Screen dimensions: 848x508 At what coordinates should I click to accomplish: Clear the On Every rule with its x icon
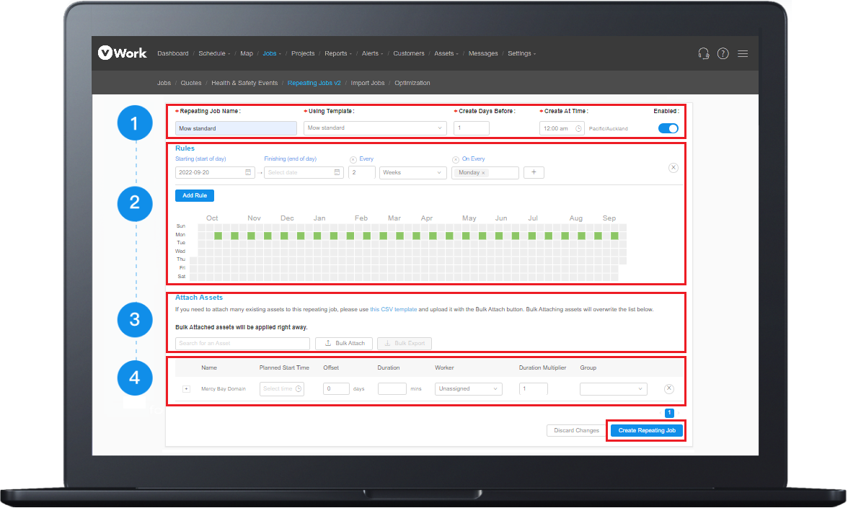[x=456, y=159]
